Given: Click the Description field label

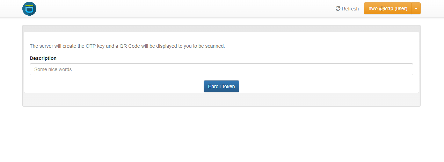Looking at the screenshot, I should point(43,58).
